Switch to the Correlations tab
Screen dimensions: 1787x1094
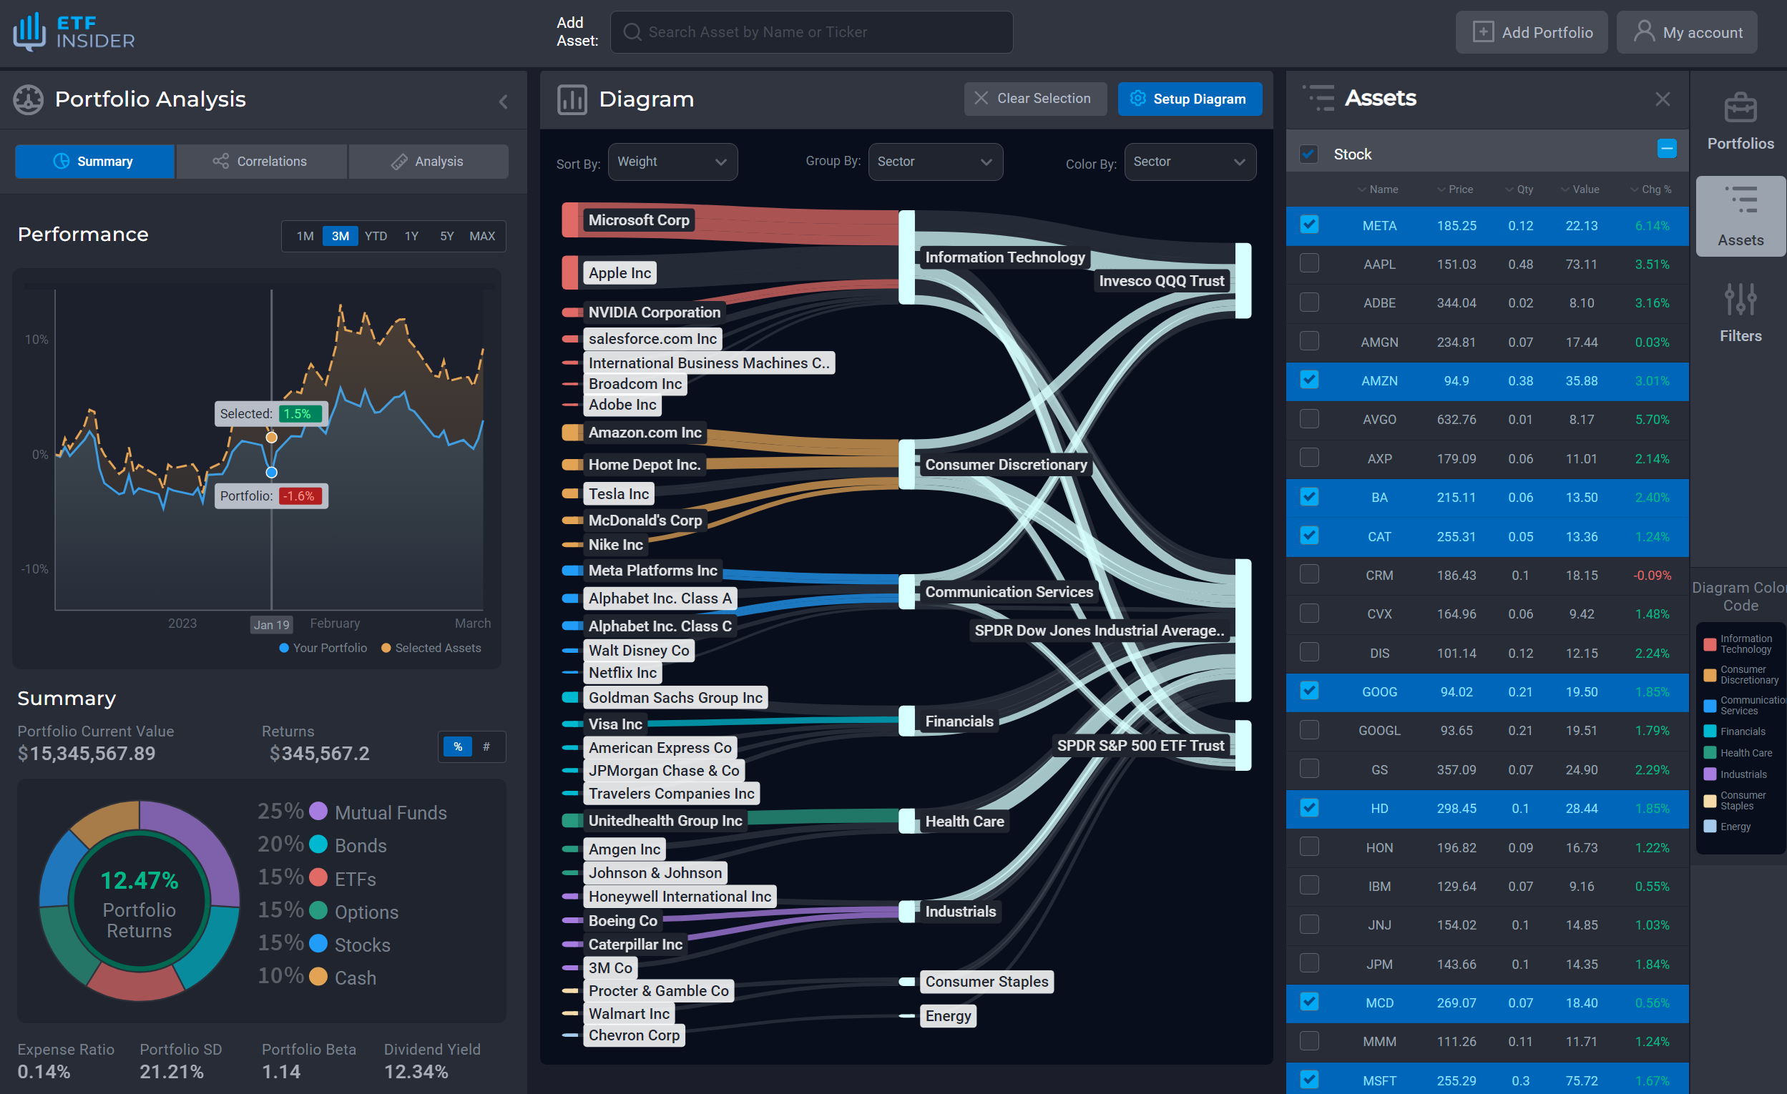[260, 162]
